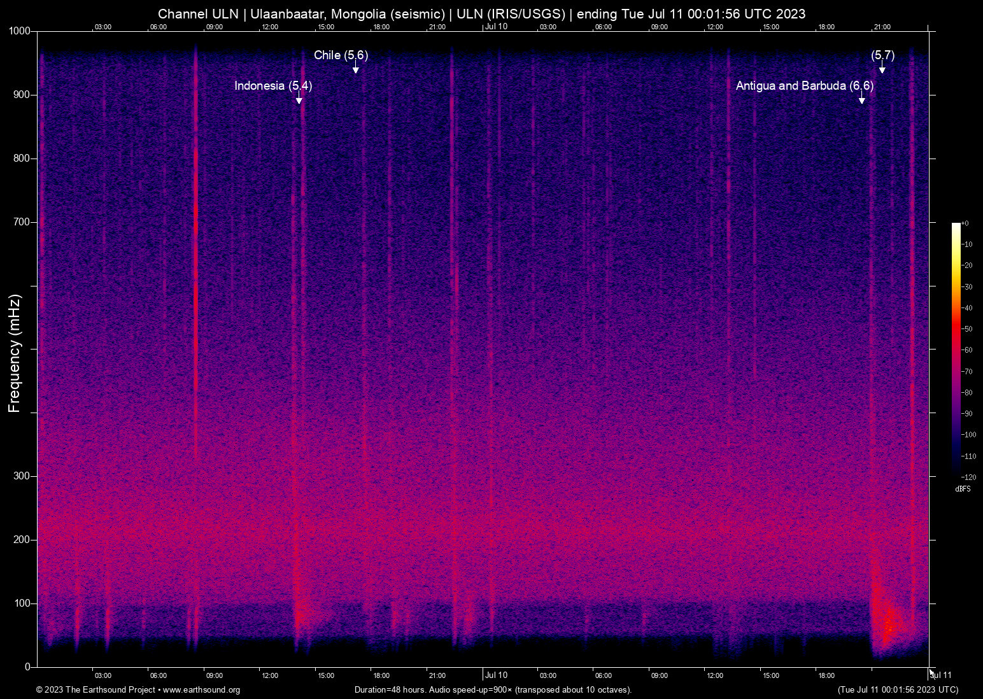The width and height of the screenshot is (983, 699).
Task: Click the 100 tick on the frequency axis
Action: tap(22, 604)
